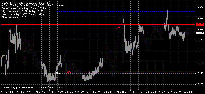This screenshot has width=205, height=94.
Task: Click the 'Close: Yesterday 1.312' info line
Action: click(x=13, y=17)
